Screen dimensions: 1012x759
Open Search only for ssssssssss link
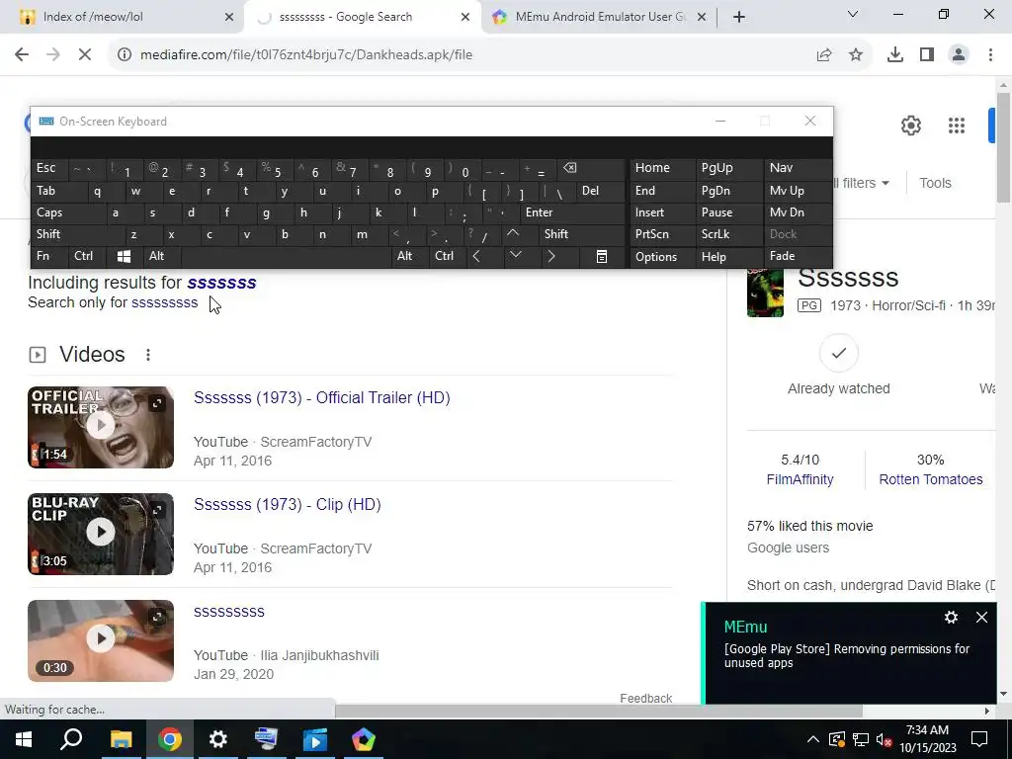pyautogui.click(x=165, y=302)
